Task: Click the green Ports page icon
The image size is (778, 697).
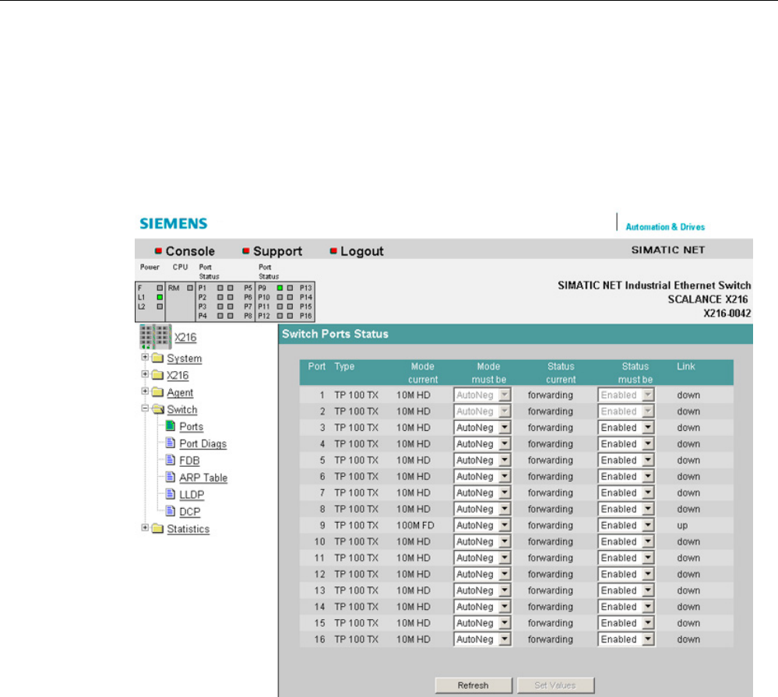Action: pyautogui.click(x=171, y=426)
